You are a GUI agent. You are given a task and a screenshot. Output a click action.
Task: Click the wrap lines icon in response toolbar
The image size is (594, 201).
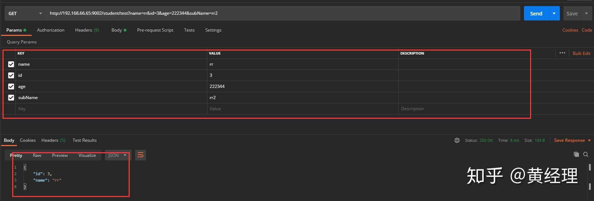141,155
